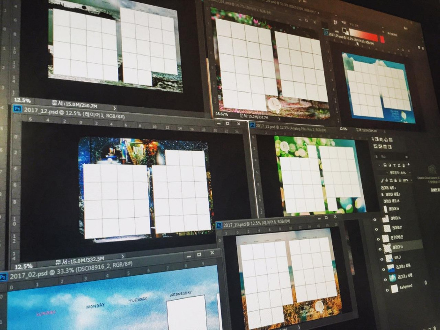440x330 pixels.
Task: Click the Ps icon of 2017_02.psd window
Action: click(3, 277)
